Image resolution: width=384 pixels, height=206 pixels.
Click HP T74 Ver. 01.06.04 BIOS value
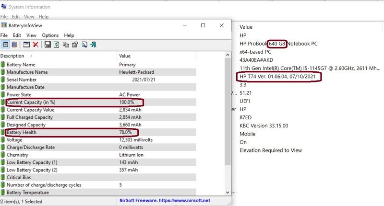pyautogui.click(x=277, y=77)
